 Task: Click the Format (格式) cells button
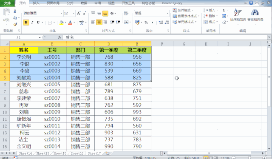[x=211, y=22]
